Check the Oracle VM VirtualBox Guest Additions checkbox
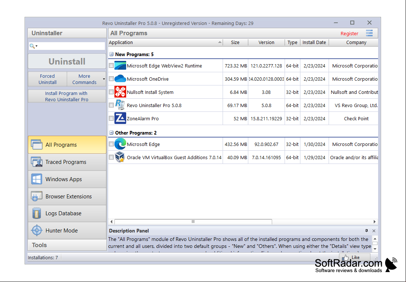Image resolution: width=406 pixels, height=282 pixels. 111,157
